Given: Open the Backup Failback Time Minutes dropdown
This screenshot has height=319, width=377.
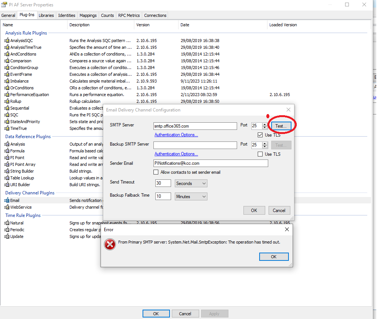Looking at the screenshot, I should (191, 197).
